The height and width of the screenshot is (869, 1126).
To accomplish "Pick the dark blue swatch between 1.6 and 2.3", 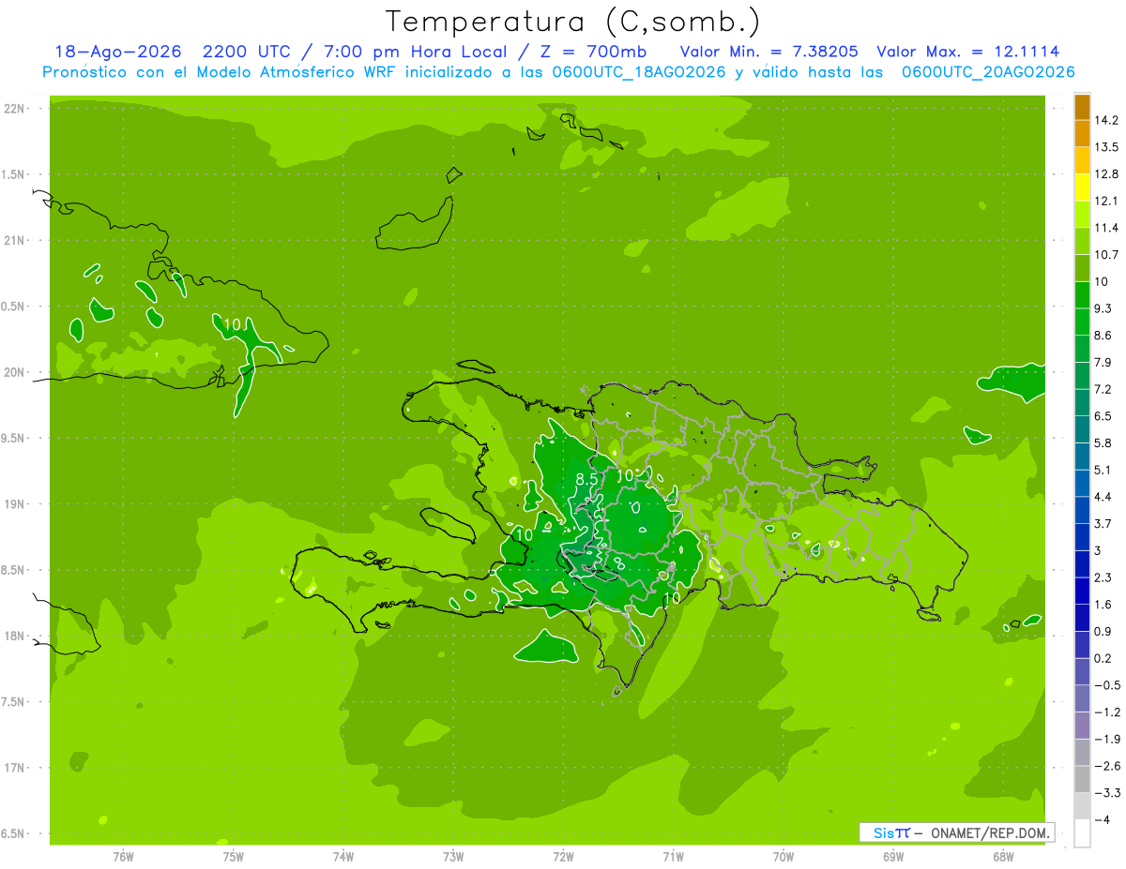I will point(1082,591).
